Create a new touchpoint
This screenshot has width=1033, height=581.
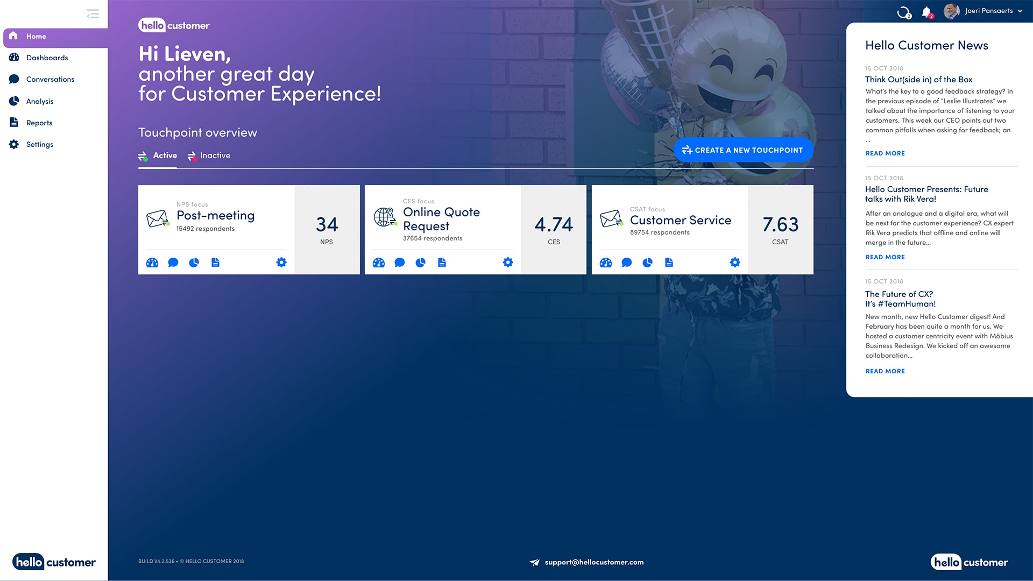pos(743,151)
